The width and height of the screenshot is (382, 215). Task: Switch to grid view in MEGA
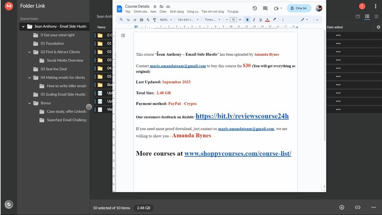pos(377,16)
